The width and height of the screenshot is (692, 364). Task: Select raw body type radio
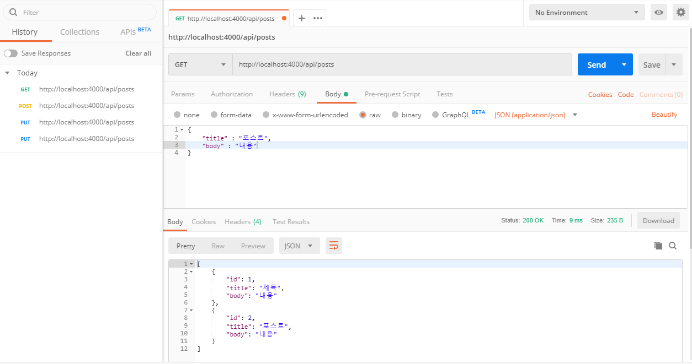pyautogui.click(x=363, y=115)
